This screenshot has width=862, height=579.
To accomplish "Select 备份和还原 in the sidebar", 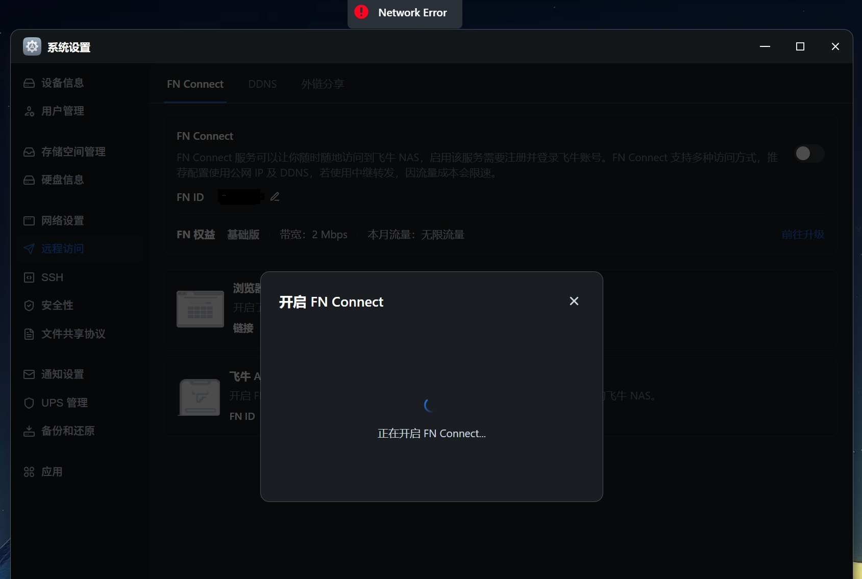I will pos(80,431).
